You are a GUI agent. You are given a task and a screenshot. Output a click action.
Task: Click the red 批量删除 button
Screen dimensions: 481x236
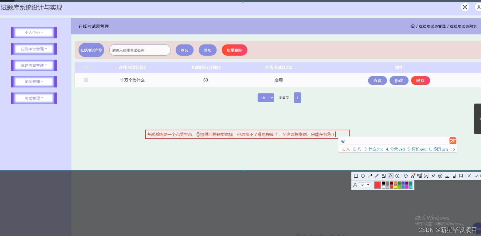[x=234, y=50]
